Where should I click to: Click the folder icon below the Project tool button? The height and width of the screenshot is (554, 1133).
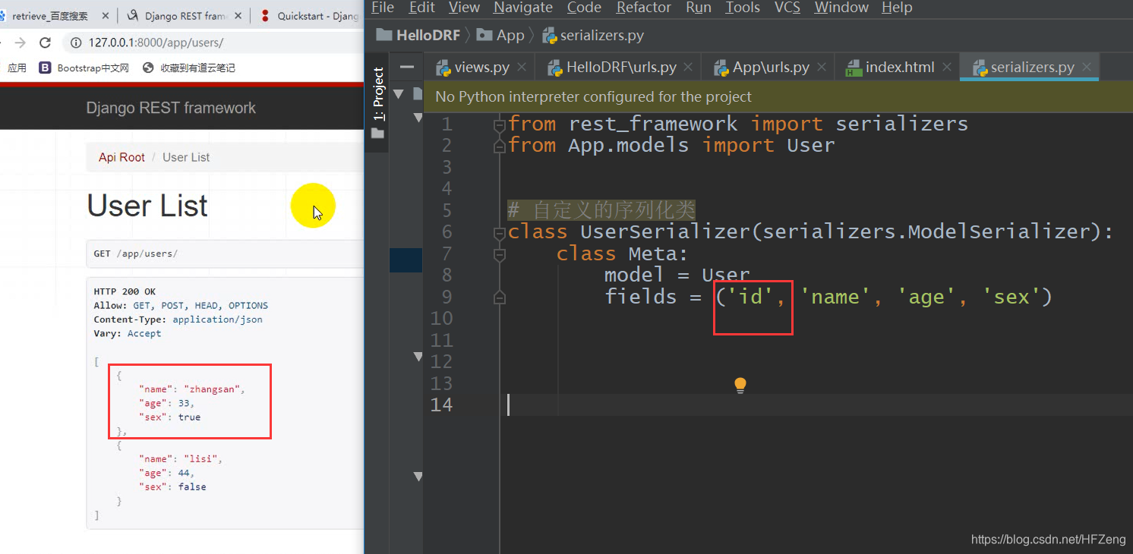tap(377, 134)
